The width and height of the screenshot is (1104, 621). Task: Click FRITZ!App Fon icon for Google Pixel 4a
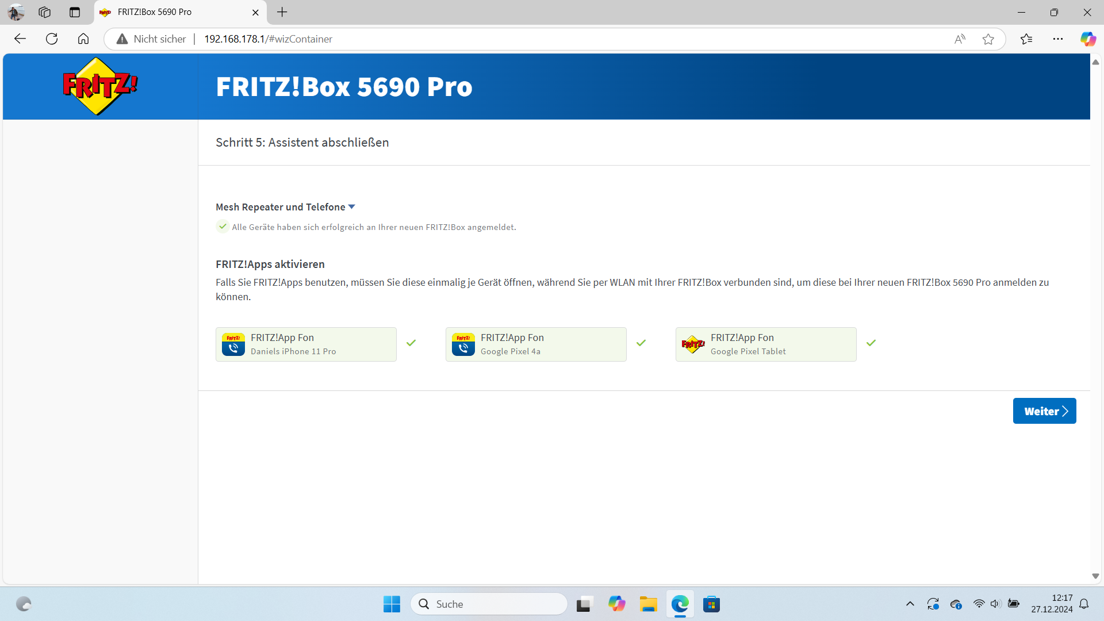click(463, 344)
